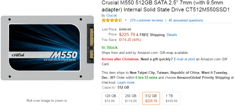Image resolution: width=235 pixels, height=109 pixels.
Task: Select the 1 TB capacity option
Action: click(x=171, y=98)
